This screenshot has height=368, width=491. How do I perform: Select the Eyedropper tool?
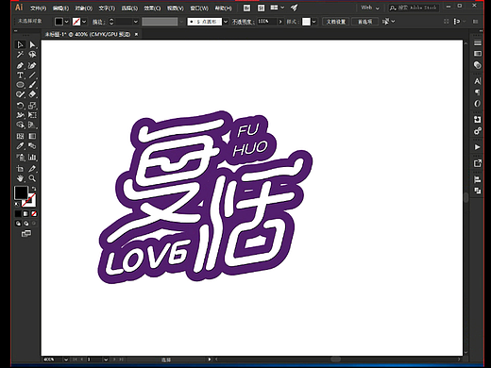pos(20,145)
